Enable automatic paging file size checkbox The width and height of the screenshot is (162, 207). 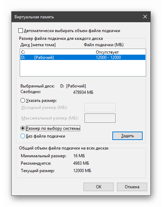[x=21, y=31]
